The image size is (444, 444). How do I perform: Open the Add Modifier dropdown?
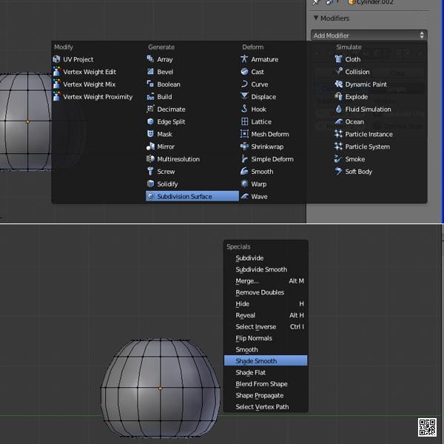click(369, 36)
